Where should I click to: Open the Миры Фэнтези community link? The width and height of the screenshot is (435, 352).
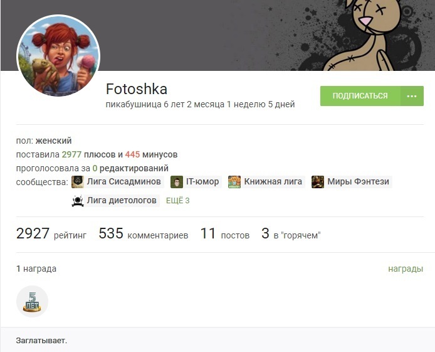[358, 181]
